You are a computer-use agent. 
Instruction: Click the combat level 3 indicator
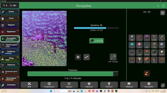(x=5, y=5)
